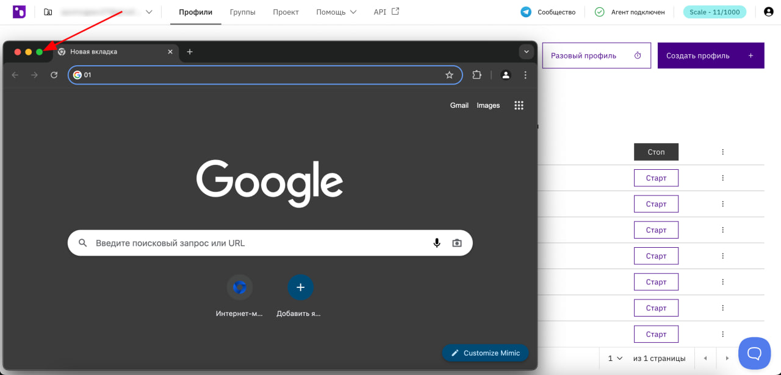This screenshot has width=781, height=375.
Task: Expand the Помощь dropdown menu
Action: click(x=336, y=12)
